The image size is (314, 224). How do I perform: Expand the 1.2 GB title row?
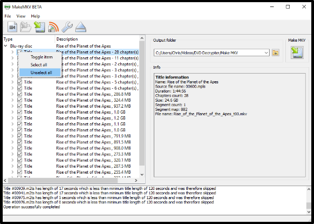pos(12,118)
